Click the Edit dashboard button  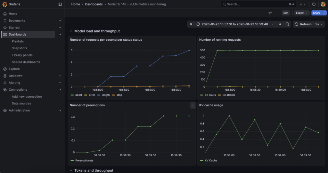point(286,13)
